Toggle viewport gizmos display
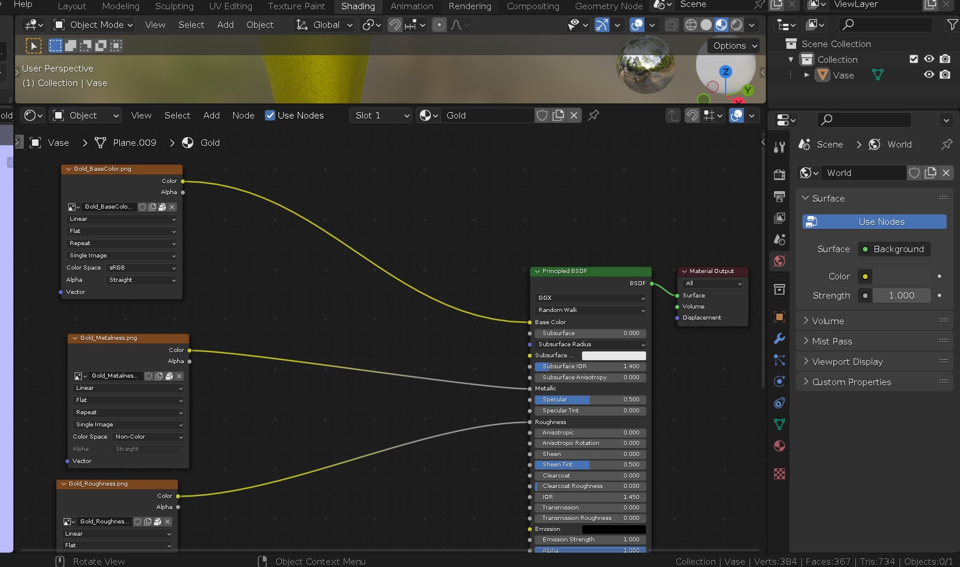The height and width of the screenshot is (567, 960). [x=602, y=25]
